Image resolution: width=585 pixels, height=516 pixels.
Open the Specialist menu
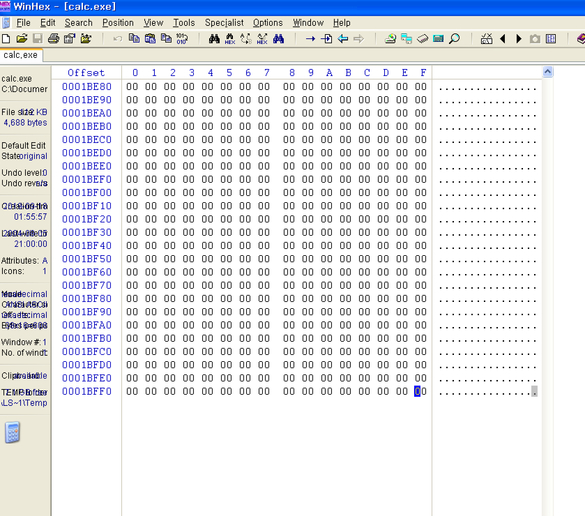coord(224,23)
